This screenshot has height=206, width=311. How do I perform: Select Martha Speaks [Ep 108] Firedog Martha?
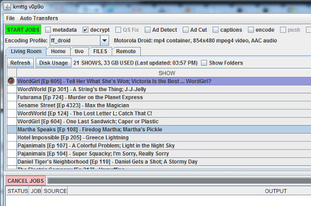pos(164,130)
